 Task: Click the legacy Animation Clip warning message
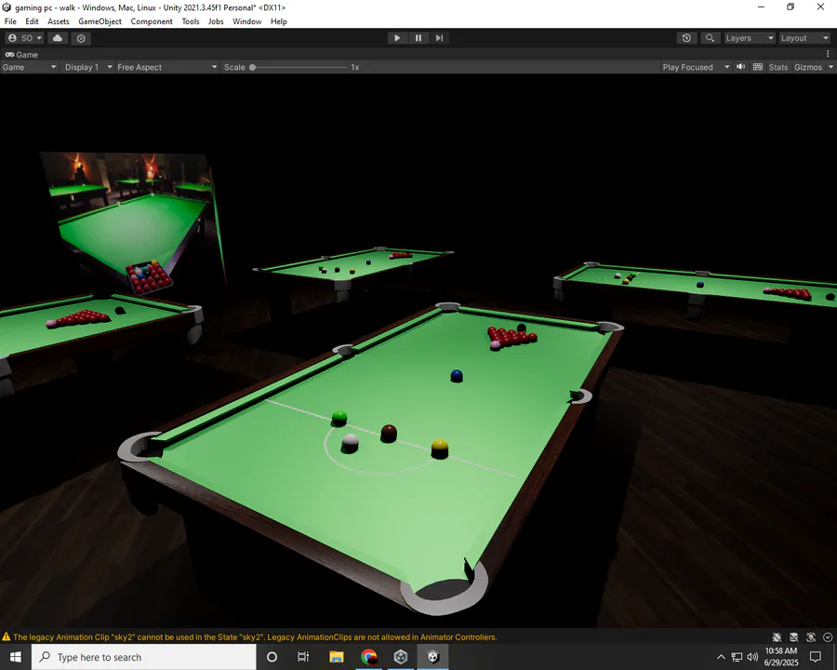click(x=255, y=636)
